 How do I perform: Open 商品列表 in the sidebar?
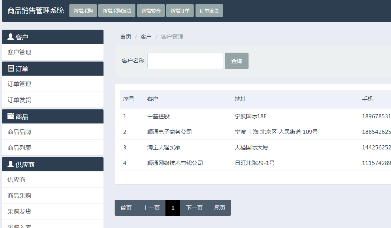tap(19, 148)
